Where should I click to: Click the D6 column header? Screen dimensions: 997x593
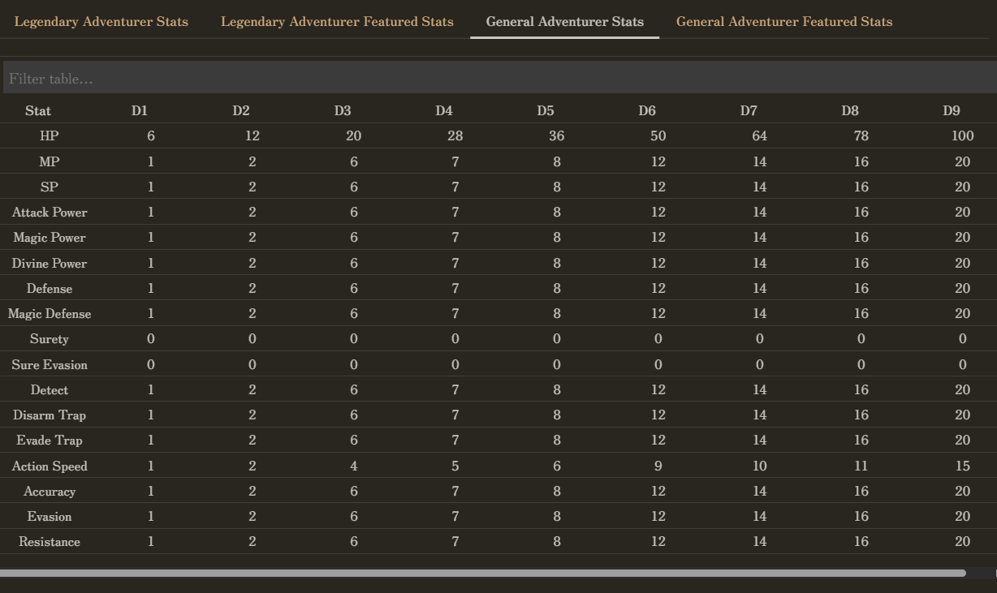coord(647,111)
